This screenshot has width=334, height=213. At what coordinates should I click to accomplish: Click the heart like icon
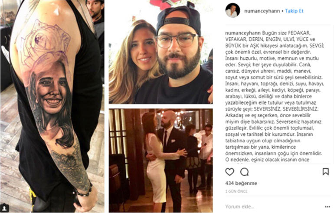(x=229, y=172)
